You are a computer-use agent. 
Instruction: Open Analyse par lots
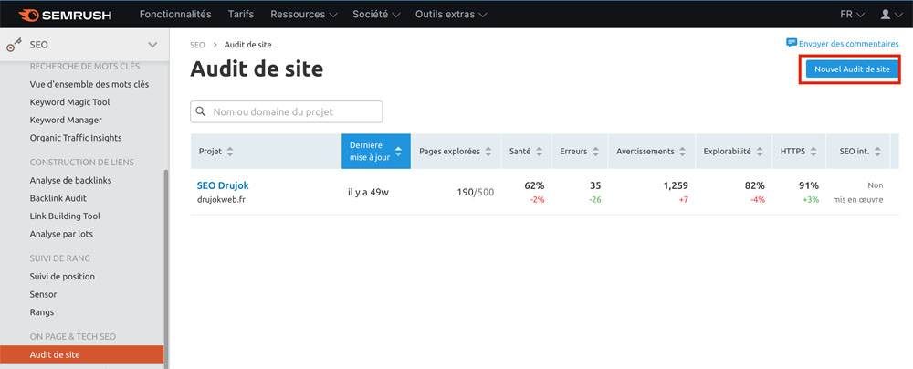pos(61,234)
